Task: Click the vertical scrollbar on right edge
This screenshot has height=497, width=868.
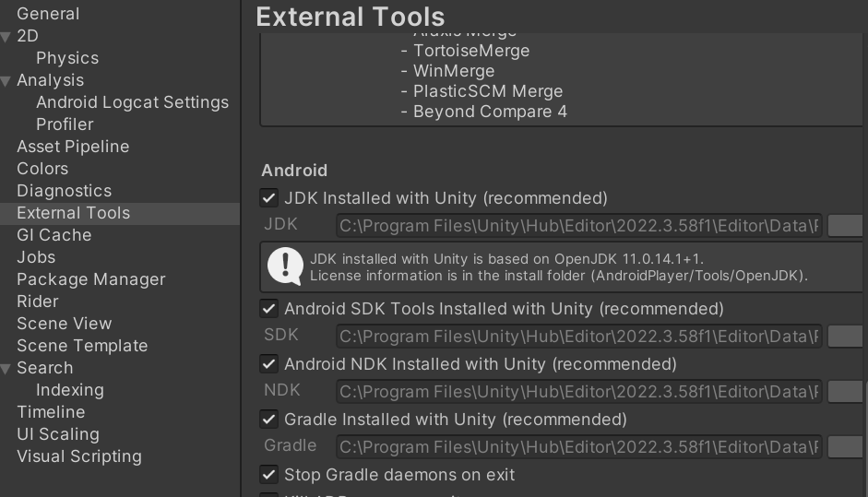Action: 864,433
